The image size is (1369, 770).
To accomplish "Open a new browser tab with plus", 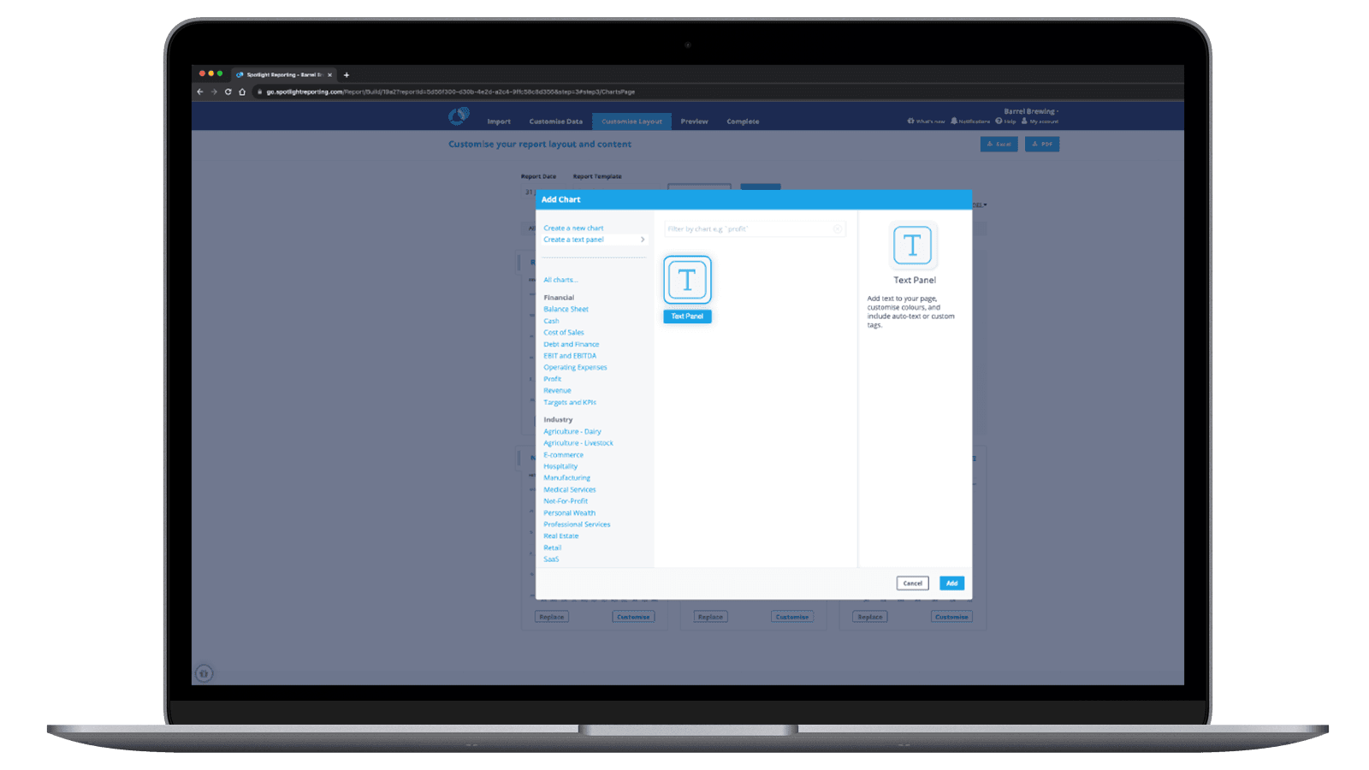I will pos(347,74).
